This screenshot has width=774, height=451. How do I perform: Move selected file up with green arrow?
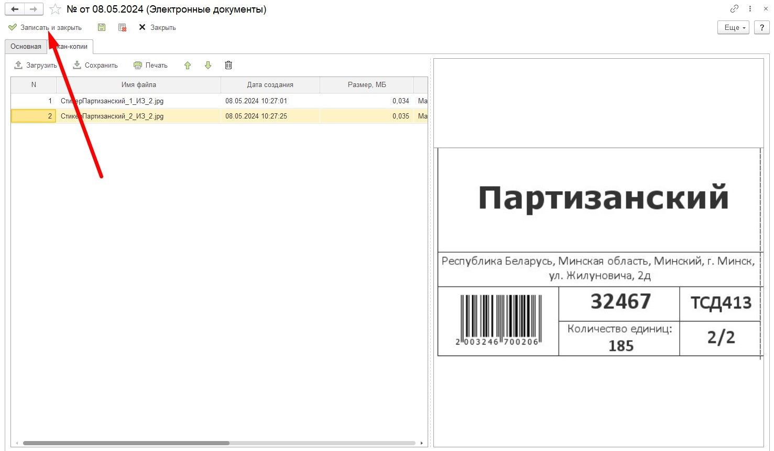pyautogui.click(x=188, y=66)
